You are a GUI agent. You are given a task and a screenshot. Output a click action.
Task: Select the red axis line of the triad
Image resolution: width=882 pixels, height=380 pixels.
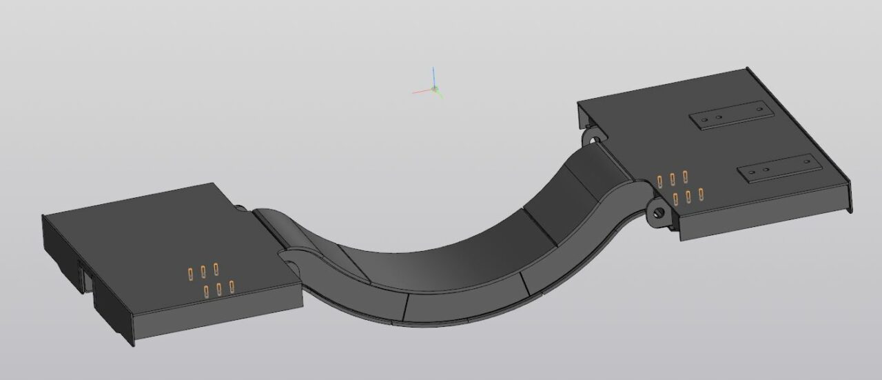pyautogui.click(x=420, y=92)
